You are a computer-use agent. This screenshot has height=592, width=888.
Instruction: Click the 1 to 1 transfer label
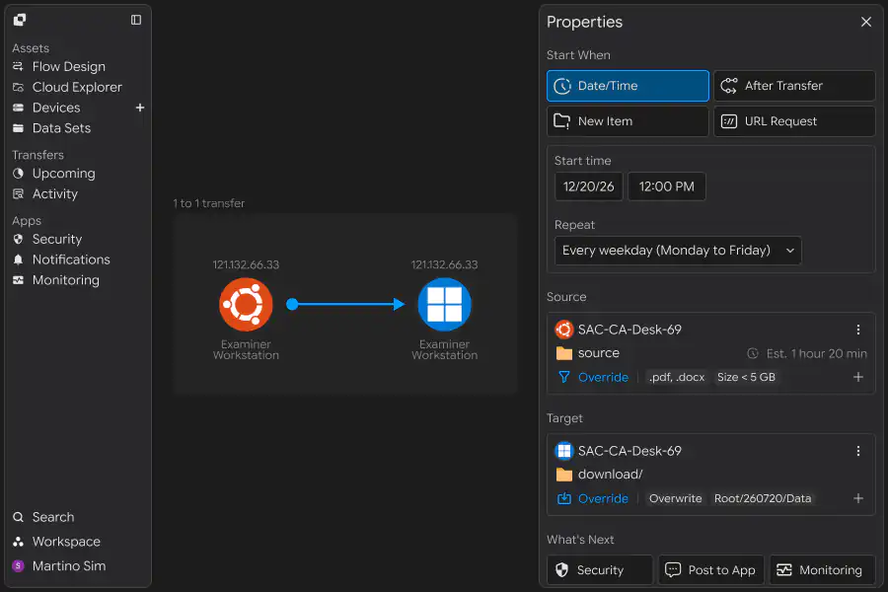click(x=209, y=203)
